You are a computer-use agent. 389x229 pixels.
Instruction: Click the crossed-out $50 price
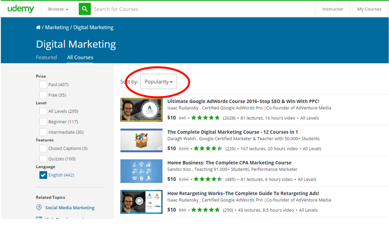tap(182, 210)
